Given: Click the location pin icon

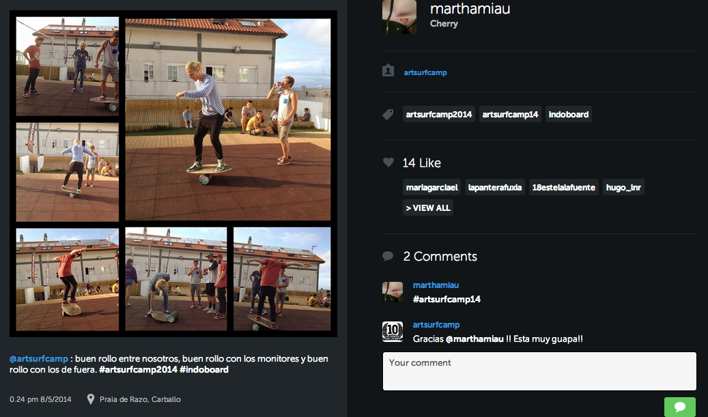Looking at the screenshot, I should 90,399.
